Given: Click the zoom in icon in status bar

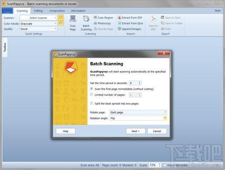Looking at the screenshot, I should 217,165.
